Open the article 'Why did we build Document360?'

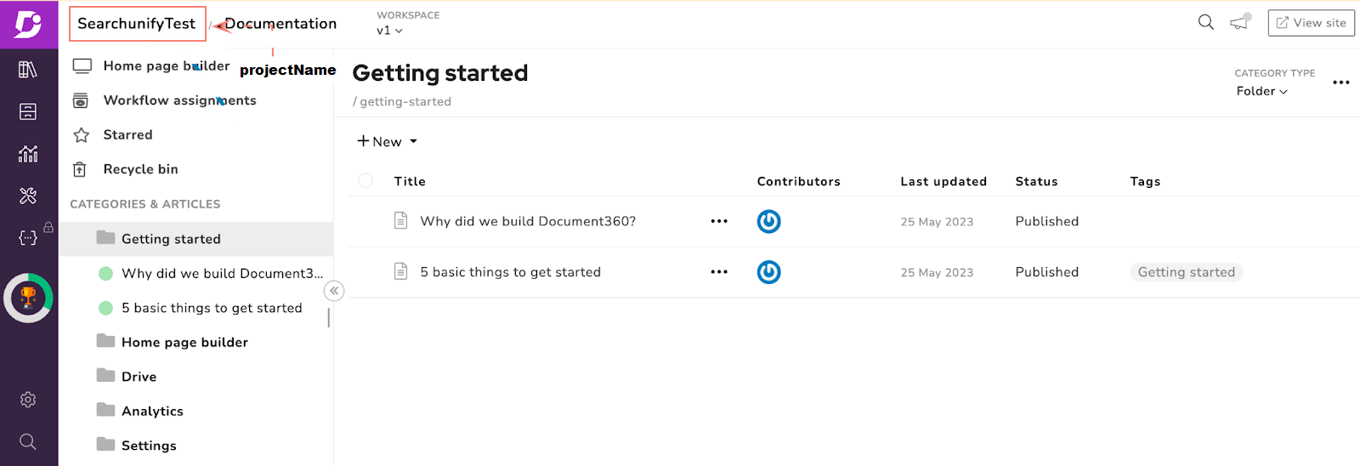(x=527, y=221)
